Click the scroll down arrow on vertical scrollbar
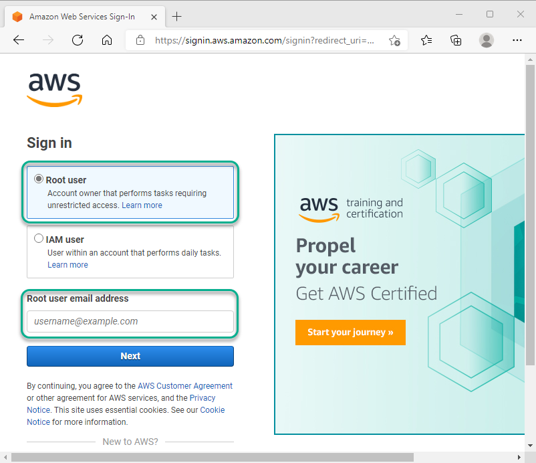 (530, 446)
